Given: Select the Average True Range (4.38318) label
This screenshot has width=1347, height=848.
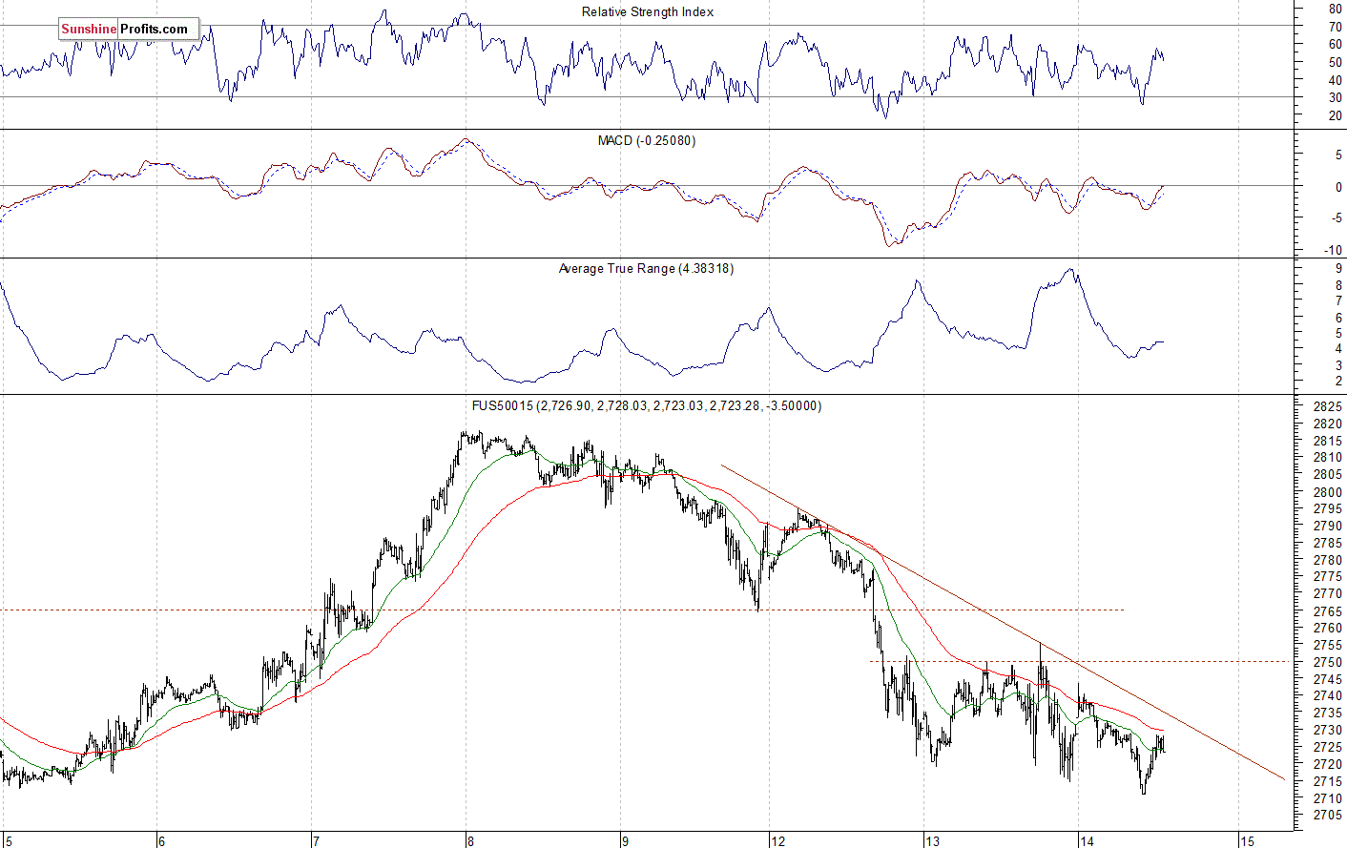Looking at the screenshot, I should [x=646, y=269].
